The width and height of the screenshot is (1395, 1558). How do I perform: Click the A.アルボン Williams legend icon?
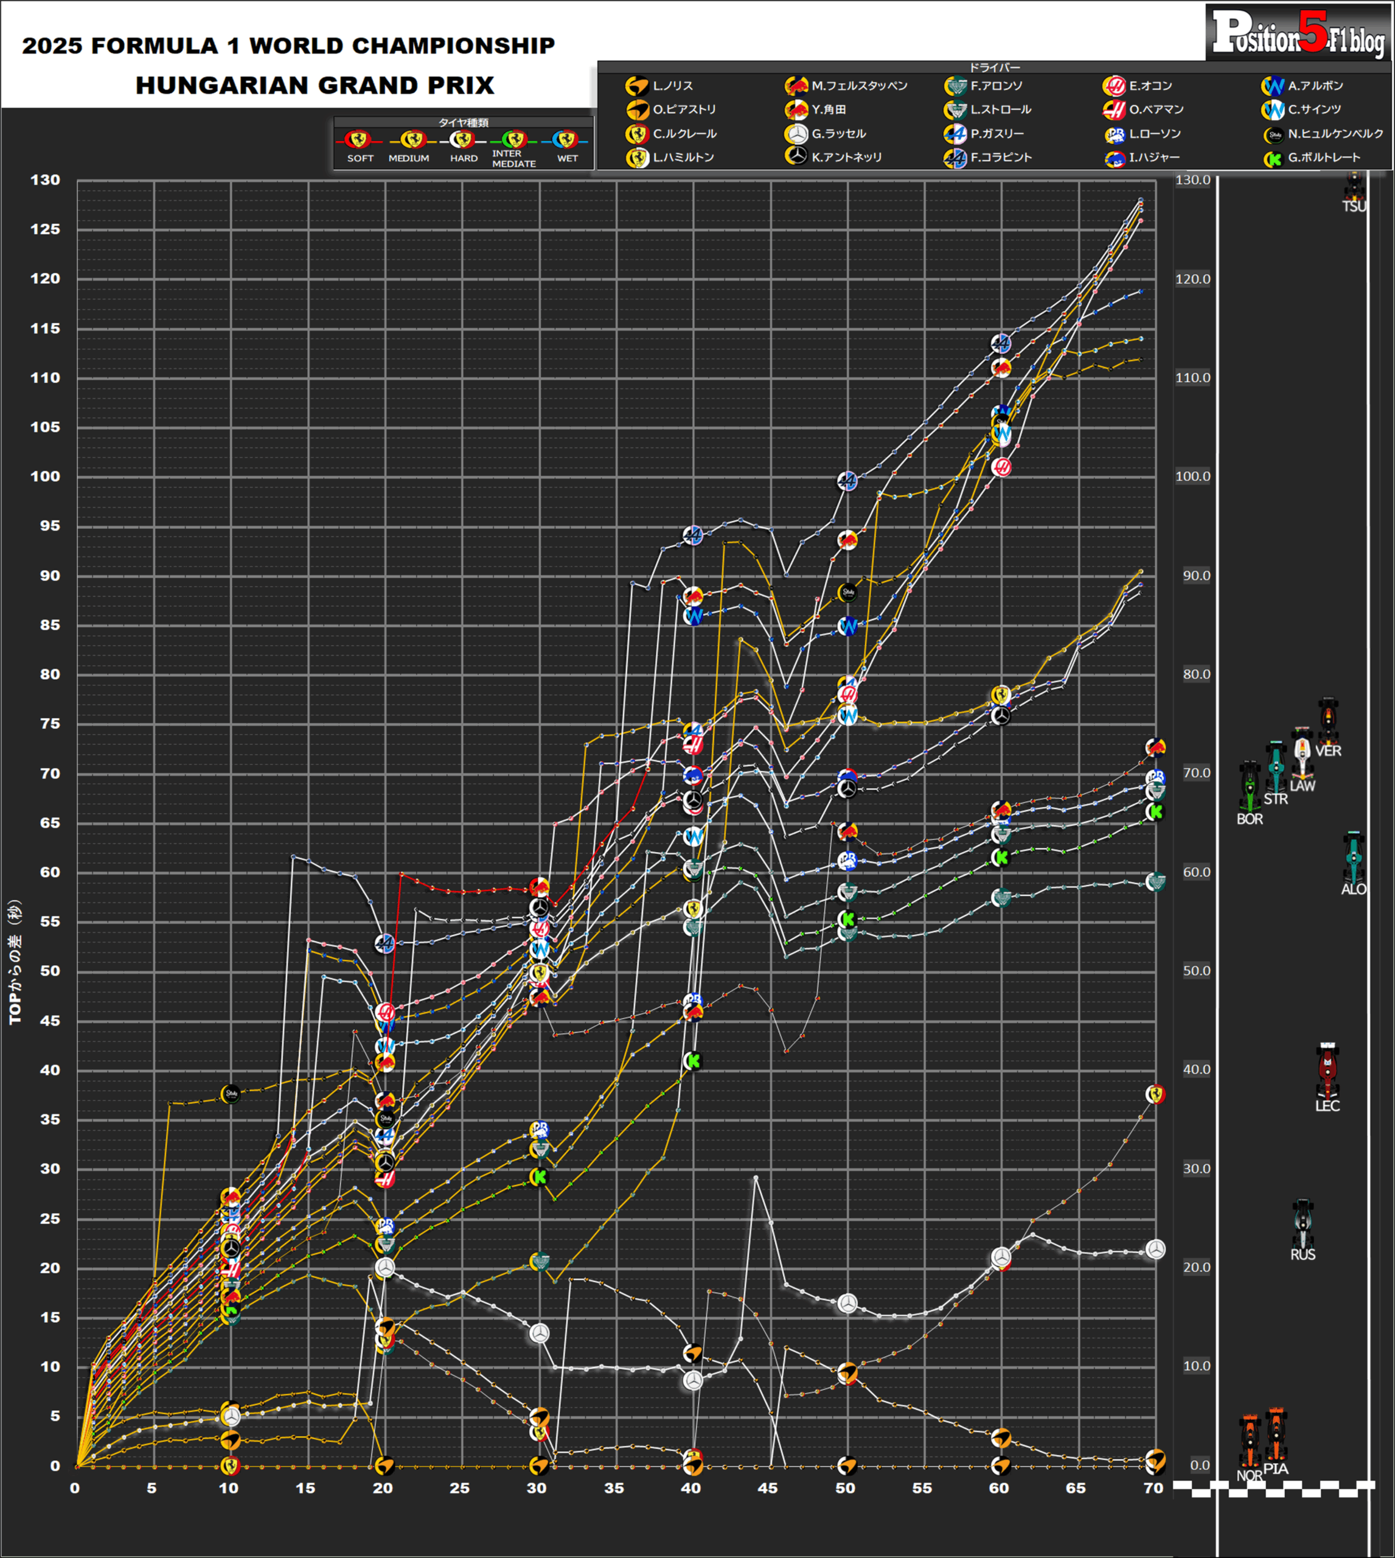pyautogui.click(x=1273, y=86)
